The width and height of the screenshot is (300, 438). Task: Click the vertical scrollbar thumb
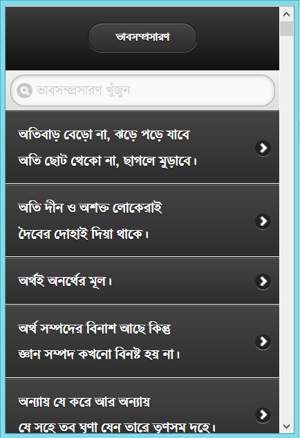pos(286,29)
